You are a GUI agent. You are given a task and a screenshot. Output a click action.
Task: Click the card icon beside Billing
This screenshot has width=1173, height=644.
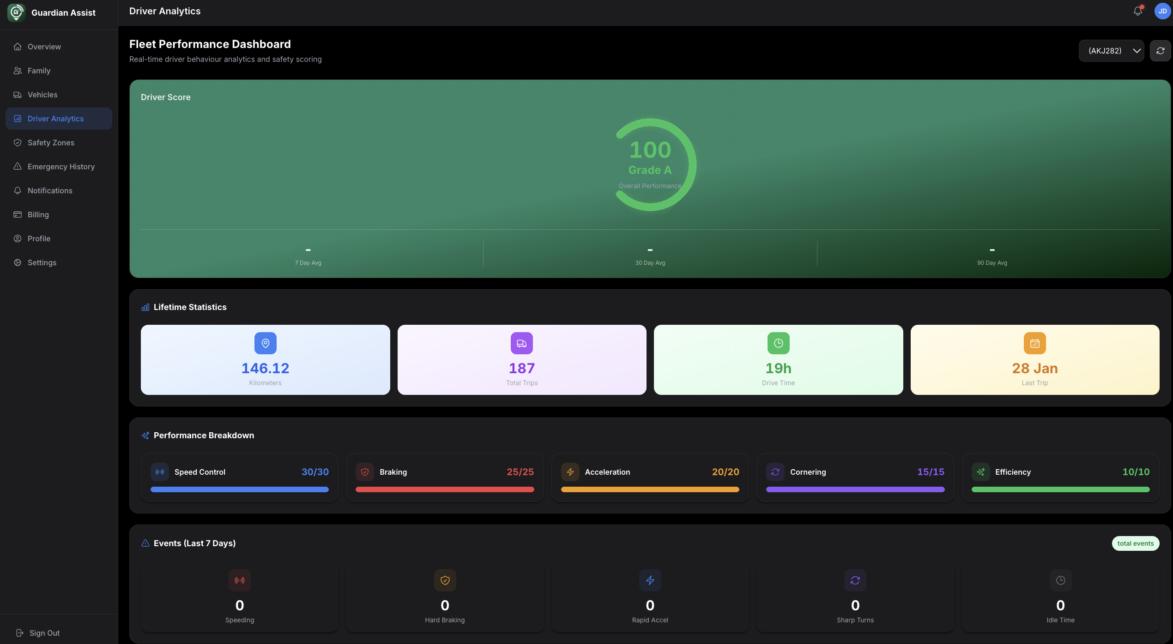(x=18, y=215)
